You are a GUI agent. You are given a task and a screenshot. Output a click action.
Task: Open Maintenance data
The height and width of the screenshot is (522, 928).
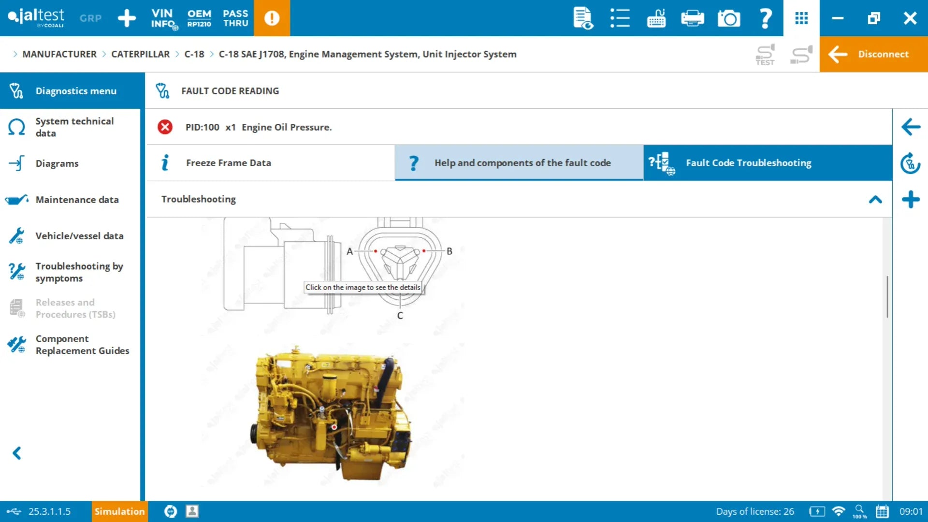coord(70,200)
